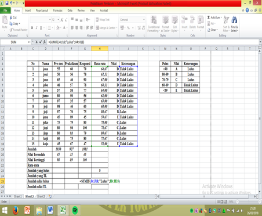This screenshot has height=216, width=262.
Task: Apply the Font Color letter A
Action: 64,28
